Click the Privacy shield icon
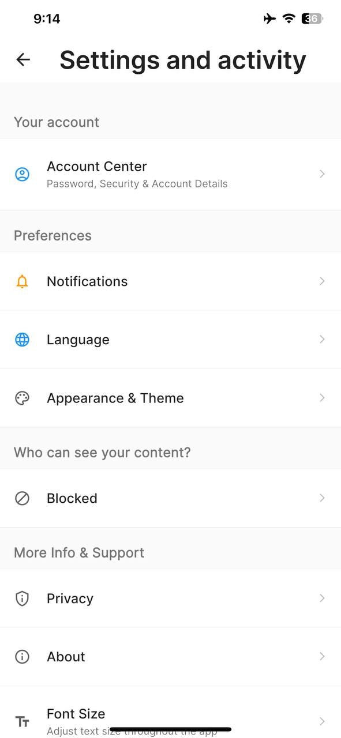Viewport: 341px width, 738px height. pyautogui.click(x=22, y=598)
